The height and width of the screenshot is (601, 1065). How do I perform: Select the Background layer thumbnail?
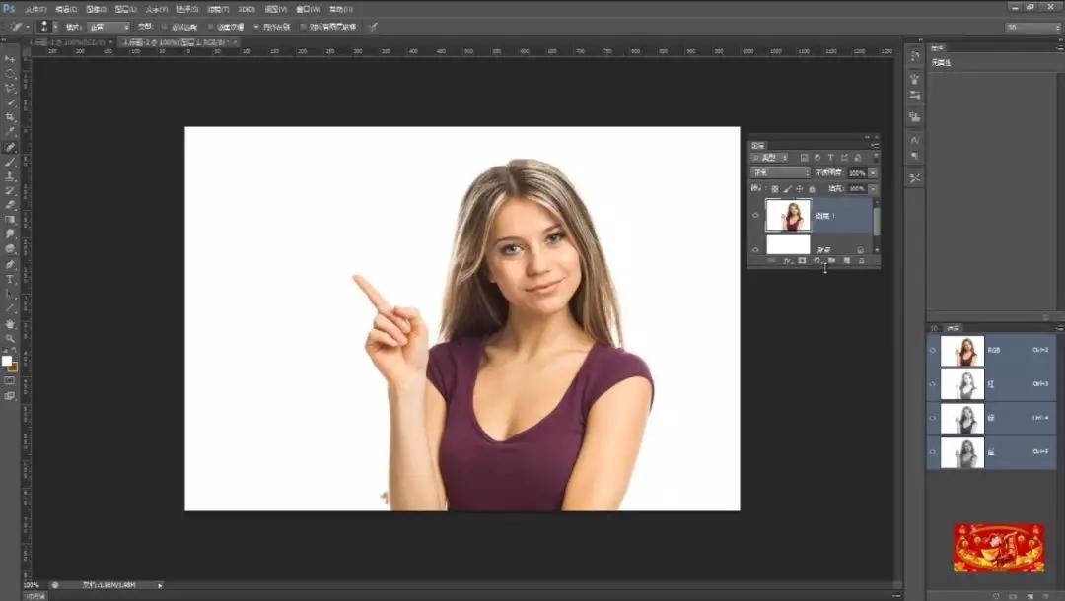coord(788,244)
